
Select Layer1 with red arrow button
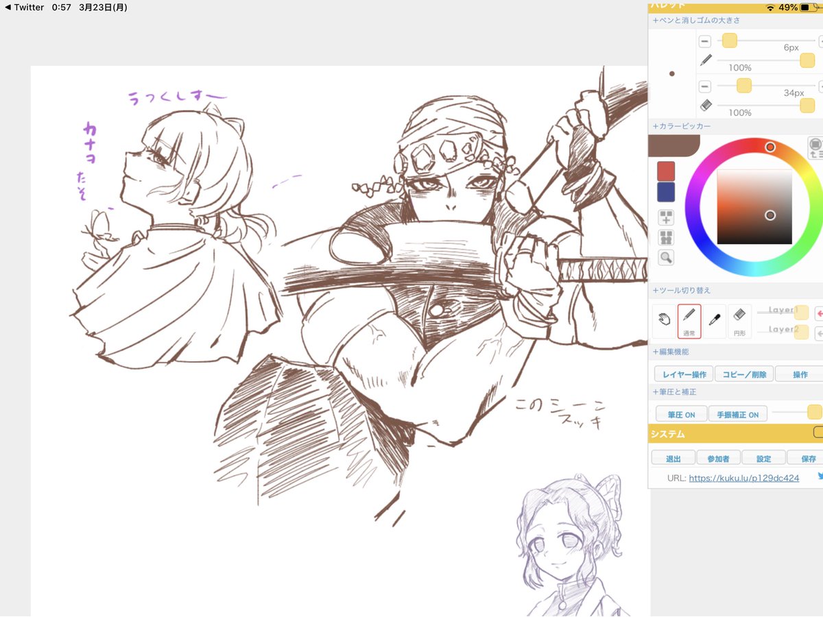click(x=818, y=313)
